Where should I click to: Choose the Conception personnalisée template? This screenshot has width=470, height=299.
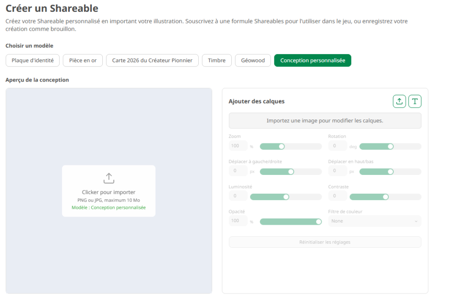[x=313, y=60]
